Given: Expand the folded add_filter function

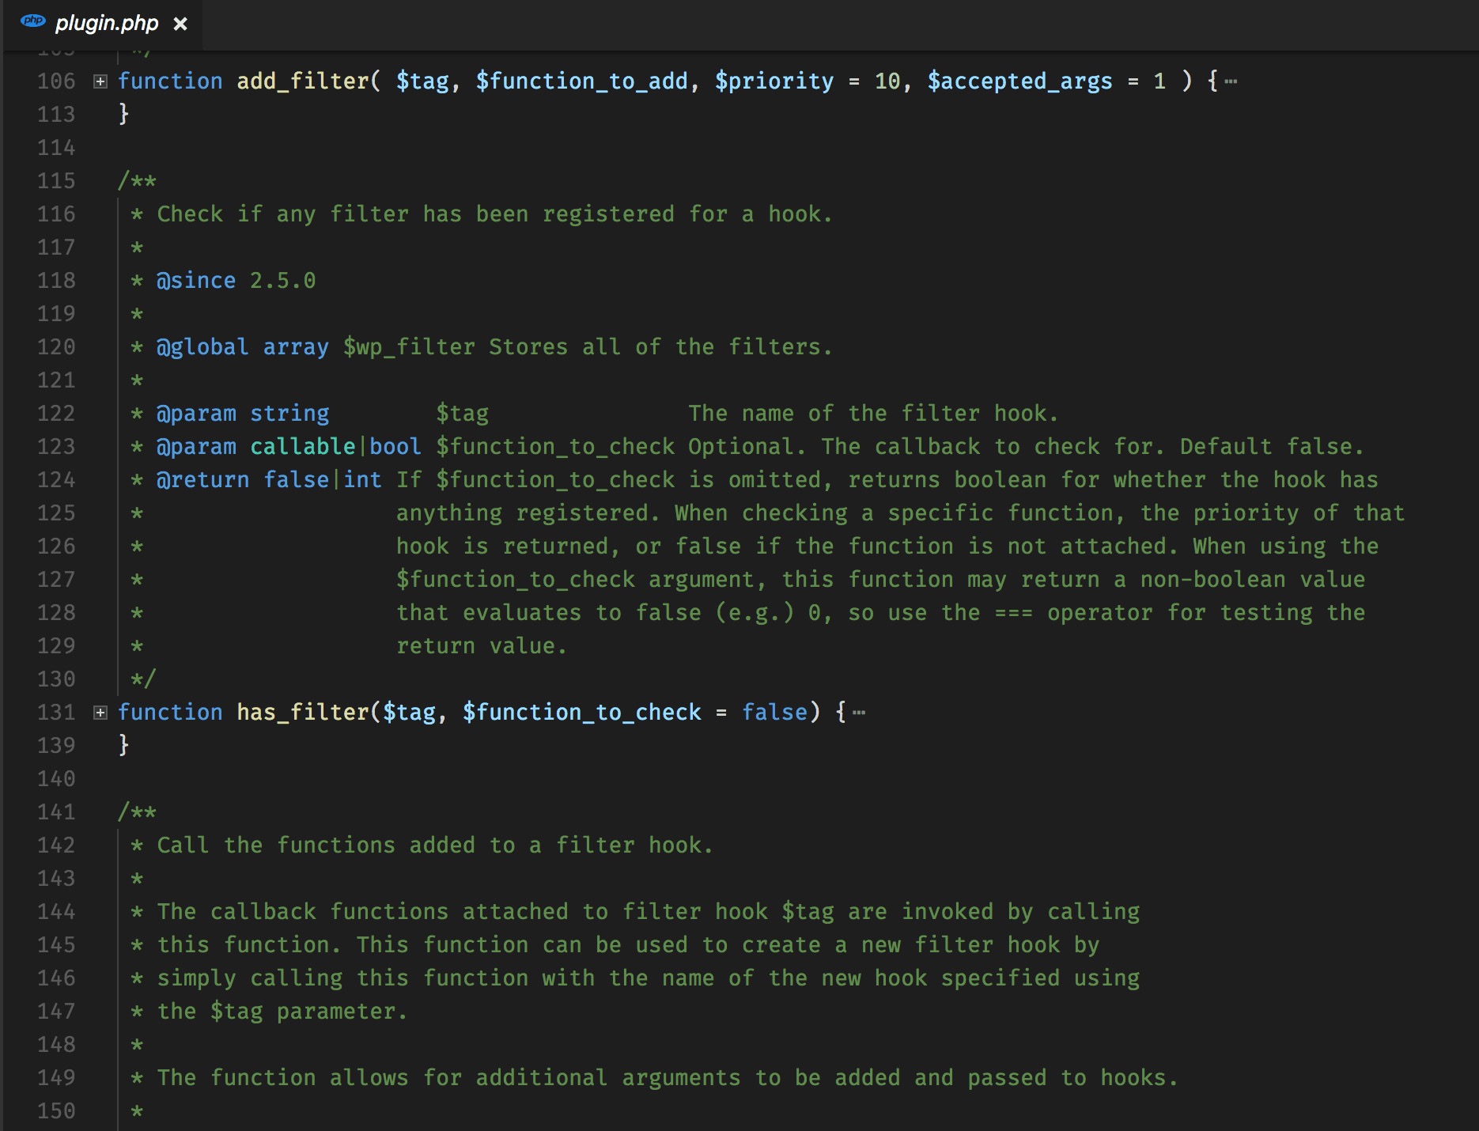Looking at the screenshot, I should [x=100, y=81].
